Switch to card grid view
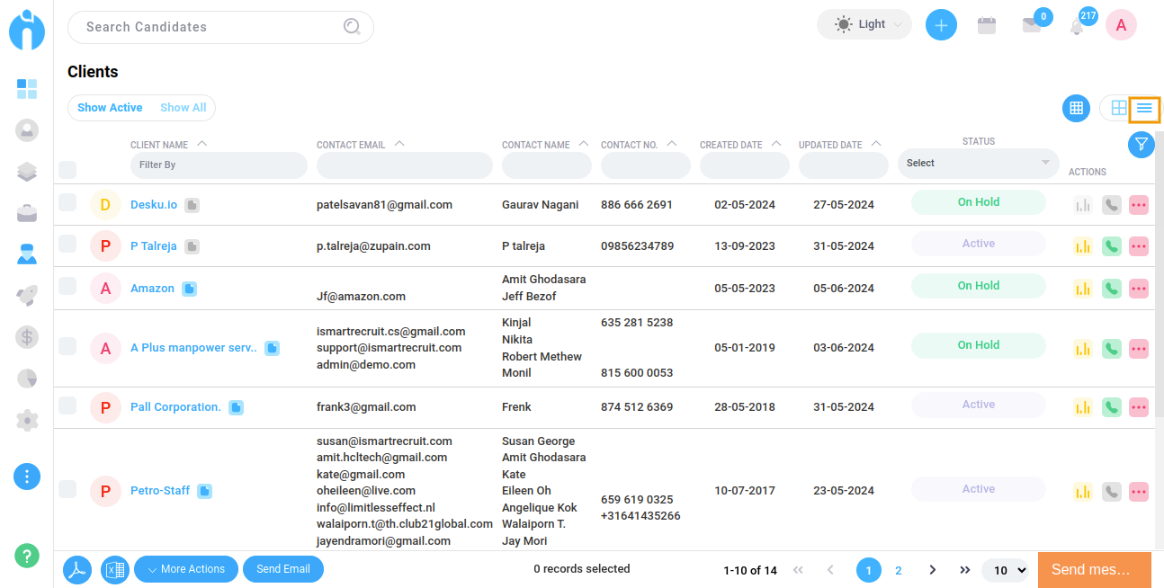 point(1119,108)
